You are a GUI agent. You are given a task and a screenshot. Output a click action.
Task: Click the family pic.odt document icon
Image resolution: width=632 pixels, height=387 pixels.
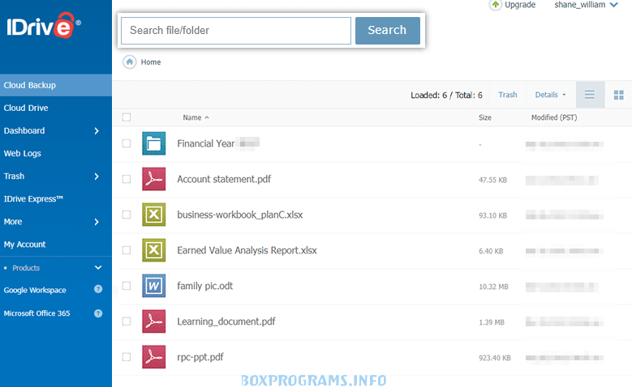[x=153, y=286]
